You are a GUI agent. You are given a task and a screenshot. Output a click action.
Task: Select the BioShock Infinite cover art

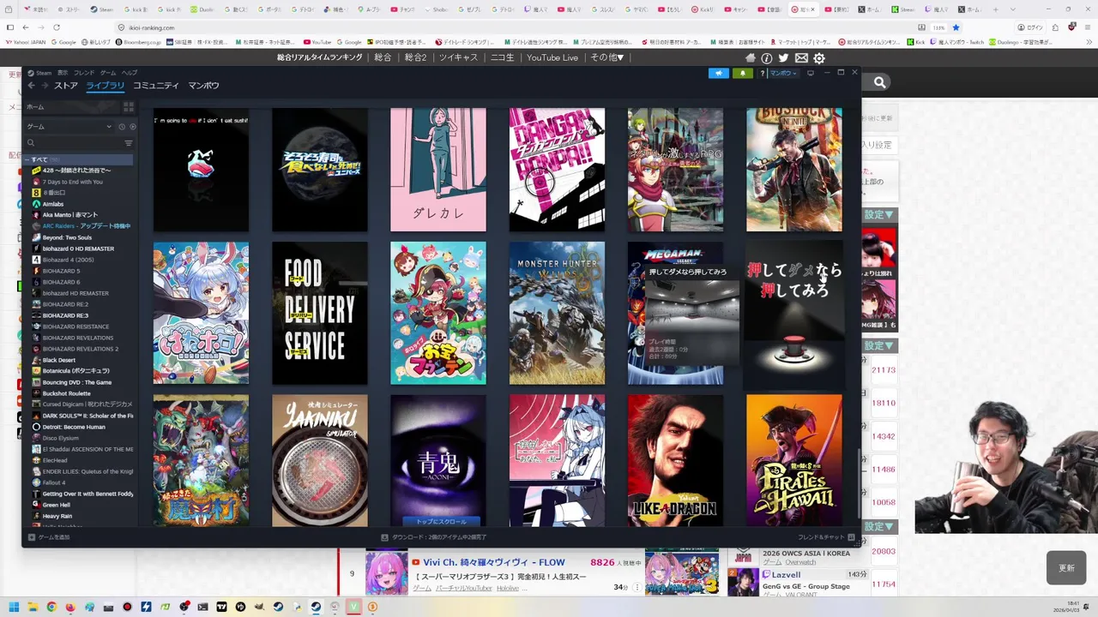[x=793, y=170]
